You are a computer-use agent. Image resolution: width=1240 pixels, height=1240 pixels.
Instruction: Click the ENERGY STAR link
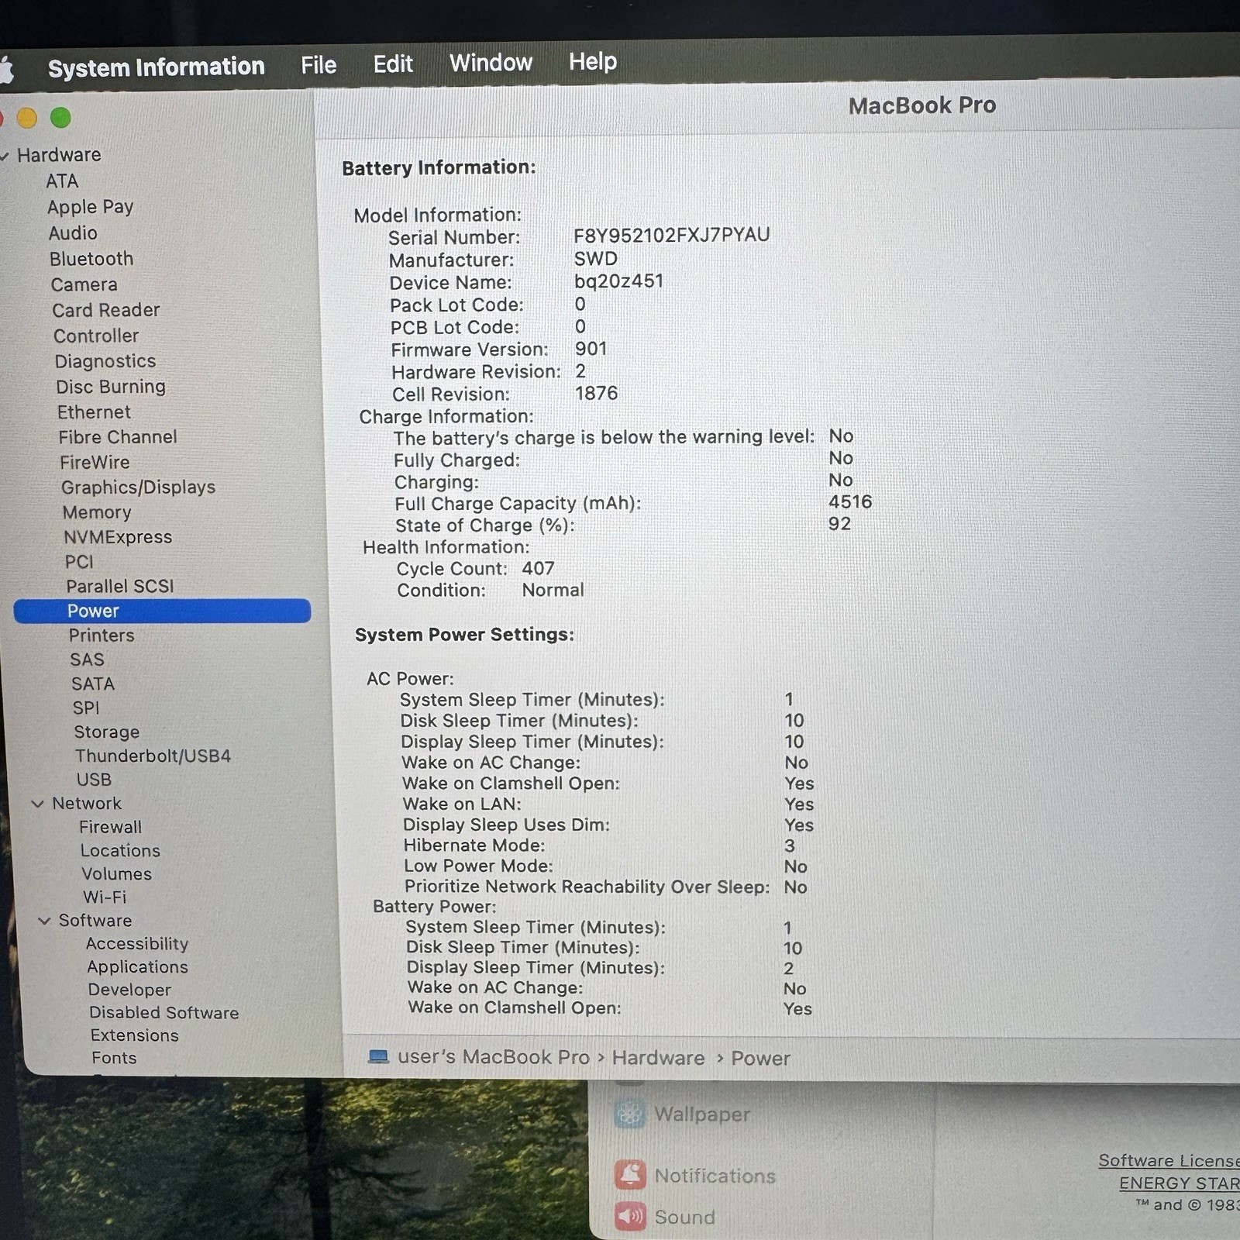(1179, 1183)
